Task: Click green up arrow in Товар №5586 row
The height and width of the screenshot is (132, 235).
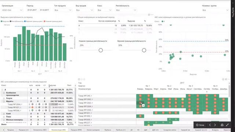Action: pyautogui.click(x=32, y=110)
